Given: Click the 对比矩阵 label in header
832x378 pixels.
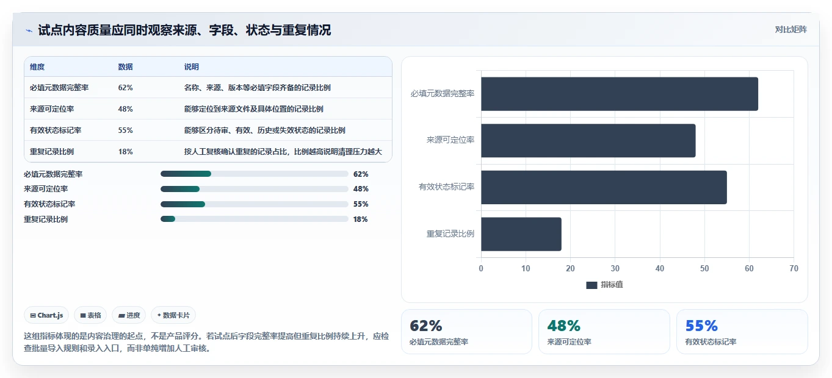Looking at the screenshot, I should [x=790, y=29].
